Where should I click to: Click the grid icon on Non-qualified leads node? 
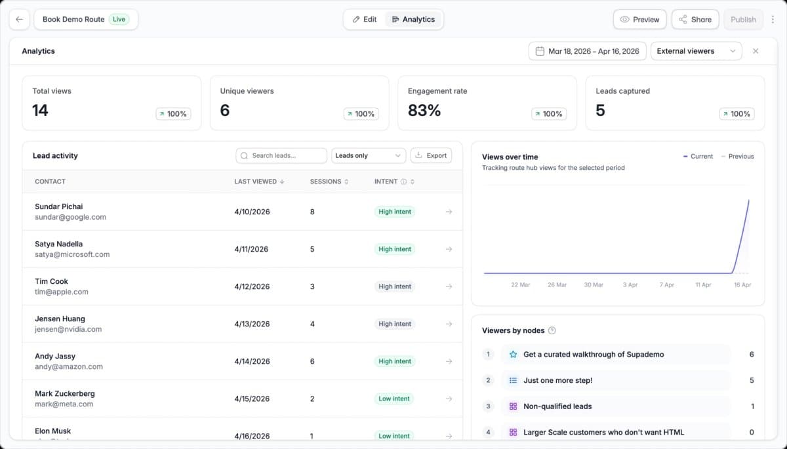pos(513,406)
